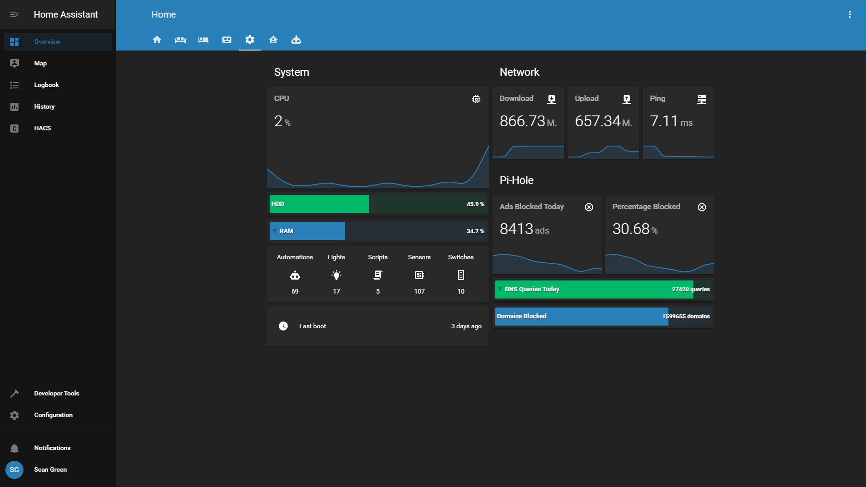Open the HACS page
The width and height of the screenshot is (866, 487).
[58, 128]
